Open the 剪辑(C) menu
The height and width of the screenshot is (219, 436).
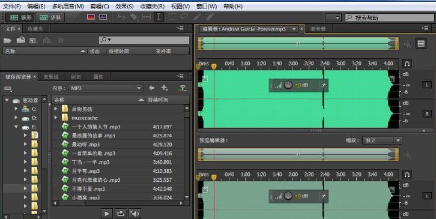(x=100, y=6)
